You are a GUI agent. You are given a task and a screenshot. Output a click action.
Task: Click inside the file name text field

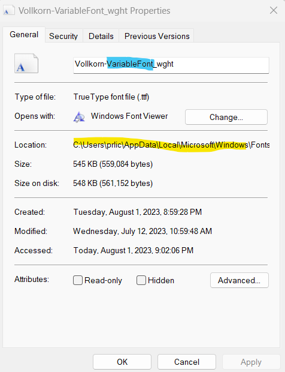tap(171, 65)
